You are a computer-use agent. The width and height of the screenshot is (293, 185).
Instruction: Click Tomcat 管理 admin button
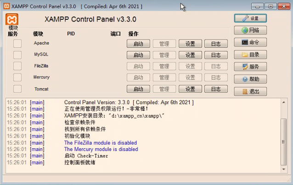pos(164,89)
